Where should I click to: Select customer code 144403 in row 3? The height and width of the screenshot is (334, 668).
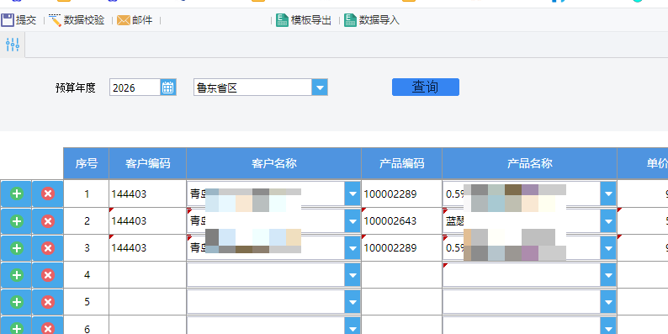point(148,248)
